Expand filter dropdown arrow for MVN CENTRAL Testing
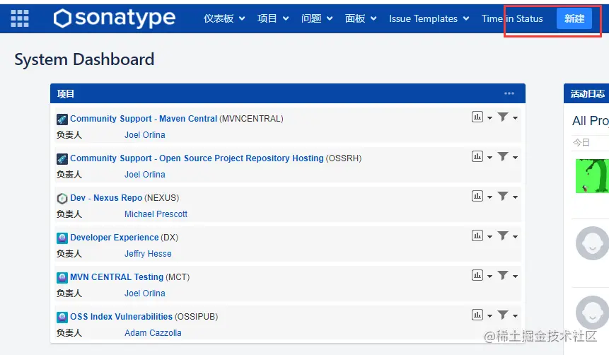609x355 pixels. [516, 277]
